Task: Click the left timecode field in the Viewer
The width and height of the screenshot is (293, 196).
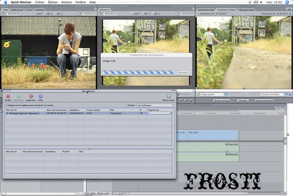Action: tap(13, 14)
